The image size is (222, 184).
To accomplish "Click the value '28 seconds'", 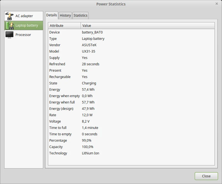I will [x=91, y=64].
